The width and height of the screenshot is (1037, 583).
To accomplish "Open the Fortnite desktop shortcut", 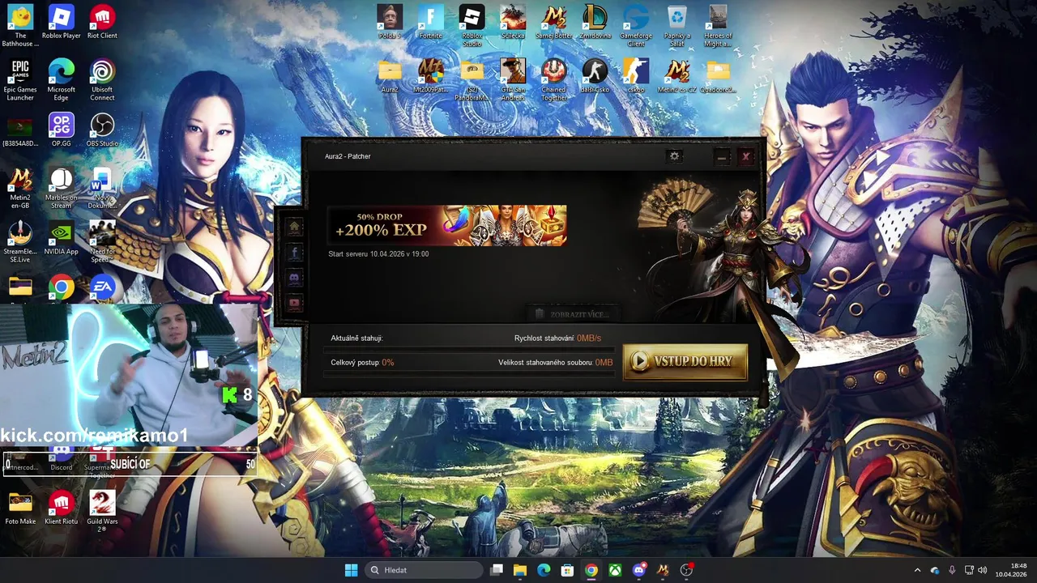I will click(x=431, y=22).
